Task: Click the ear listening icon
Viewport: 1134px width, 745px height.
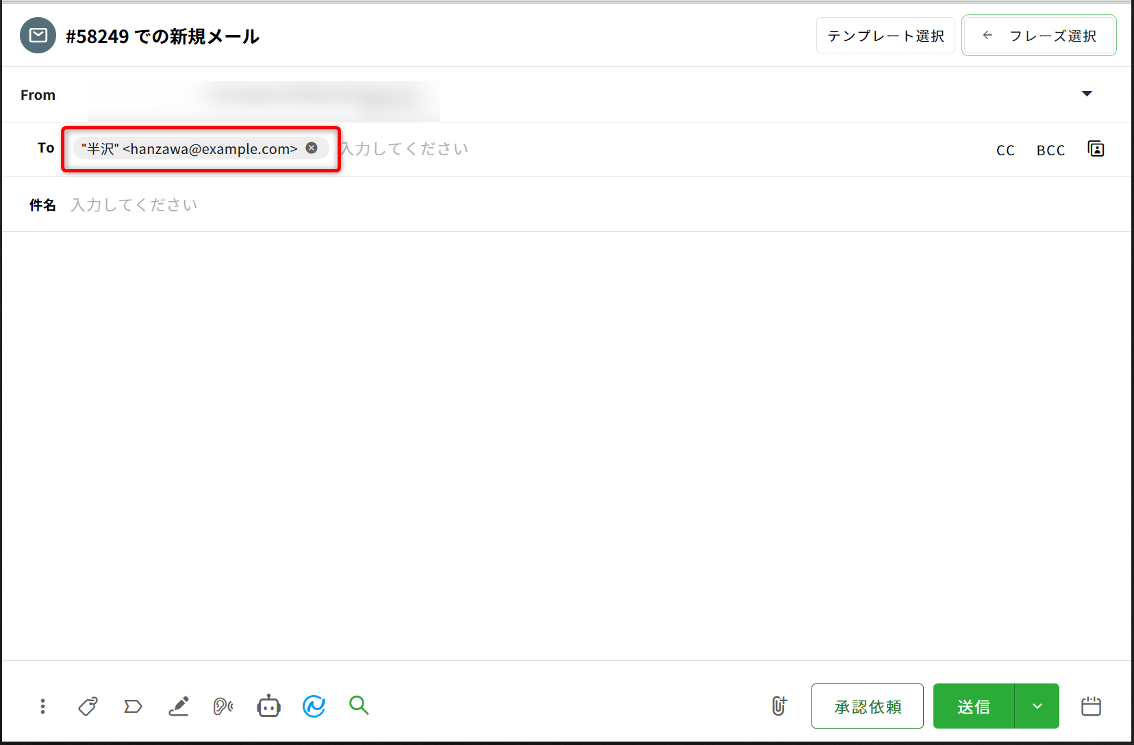Action: tap(223, 706)
